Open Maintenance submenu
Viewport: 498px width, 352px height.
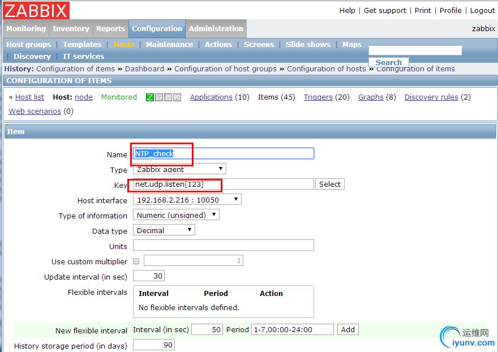169,45
